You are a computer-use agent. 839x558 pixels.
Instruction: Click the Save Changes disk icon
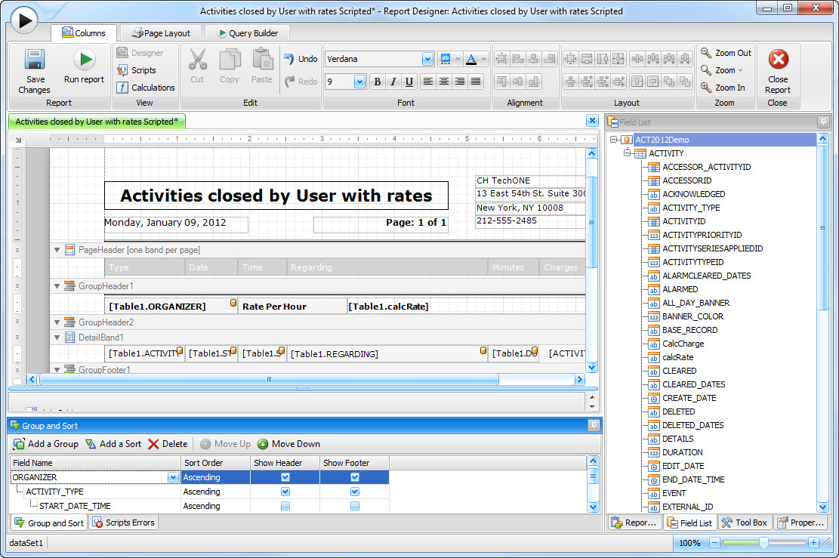[35, 60]
